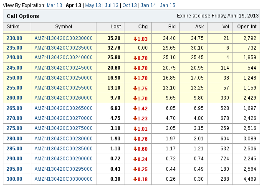Click the Open Int column header
Viewport: 263px width, 187px height.
click(x=247, y=27)
